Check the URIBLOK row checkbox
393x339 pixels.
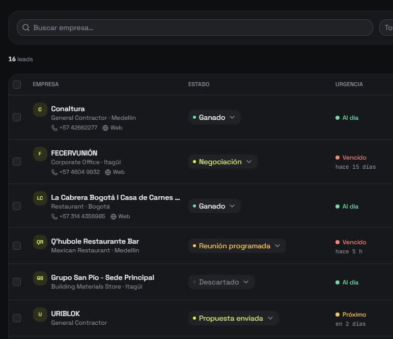17,318
